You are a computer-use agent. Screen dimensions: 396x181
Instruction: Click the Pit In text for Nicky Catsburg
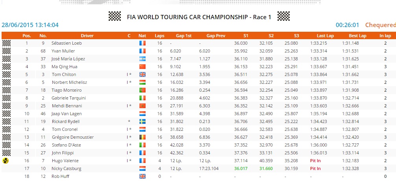(315, 168)
